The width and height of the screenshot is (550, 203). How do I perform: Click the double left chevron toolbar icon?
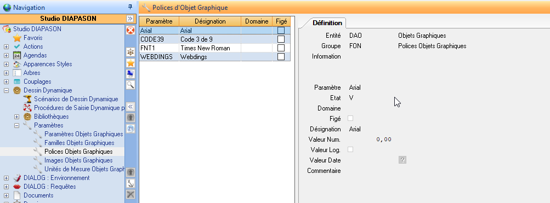(x=131, y=107)
